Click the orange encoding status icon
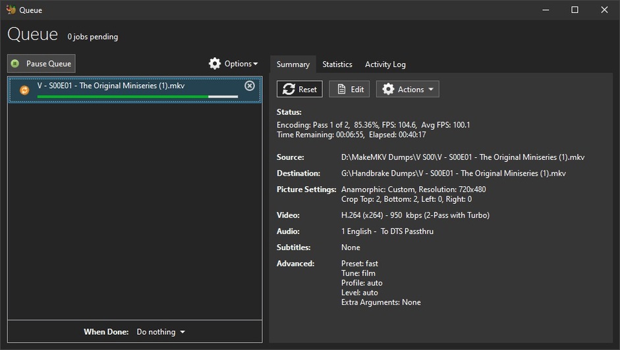The width and height of the screenshot is (620, 350). click(x=24, y=91)
